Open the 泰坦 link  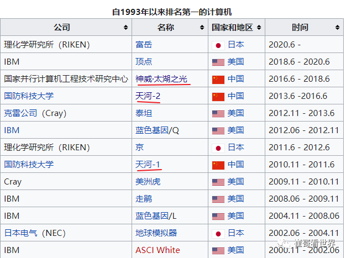coord(144,113)
